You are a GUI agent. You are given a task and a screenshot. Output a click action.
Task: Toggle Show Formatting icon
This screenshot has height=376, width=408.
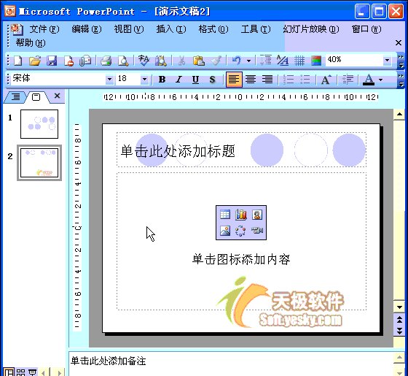(283, 61)
